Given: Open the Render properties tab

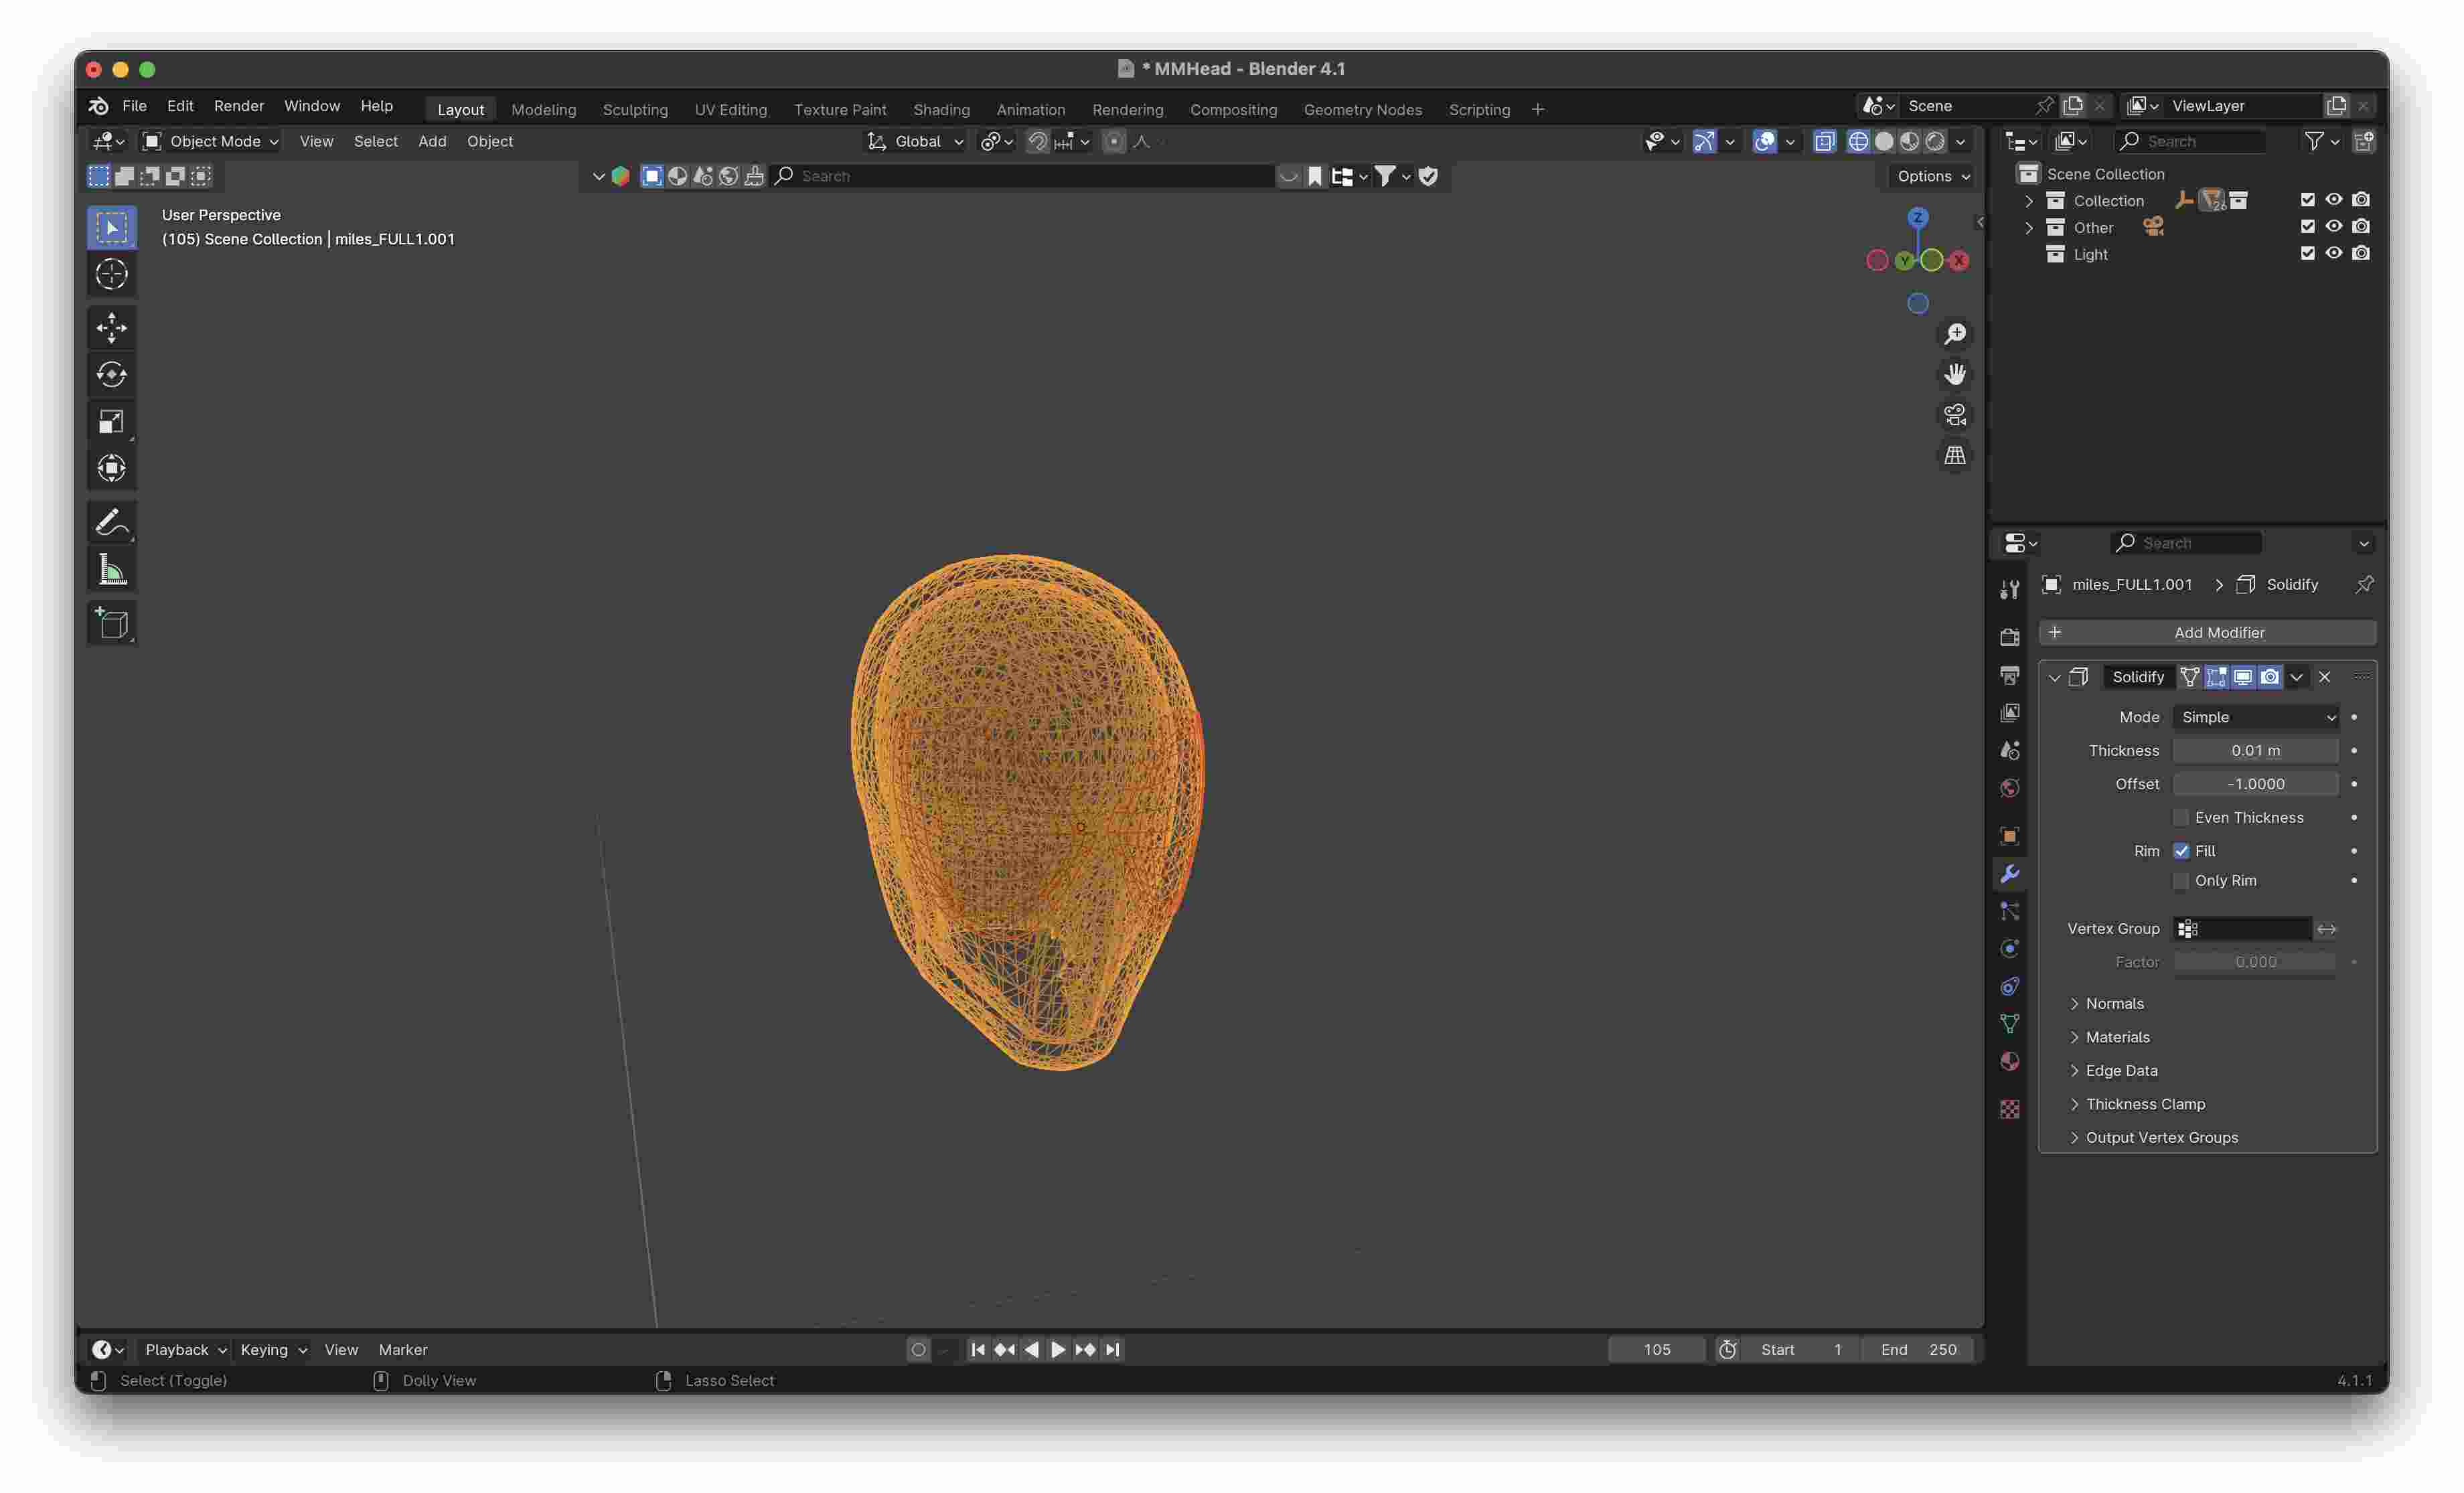Looking at the screenshot, I should point(2010,637).
